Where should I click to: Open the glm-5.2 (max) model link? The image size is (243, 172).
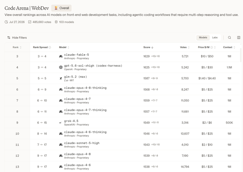(x=76, y=77)
